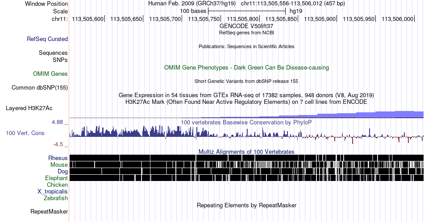Click the Human Feb. 2009 (GRCh37/hg19) text
This screenshot has height=222, width=424.
(x=192, y=4)
